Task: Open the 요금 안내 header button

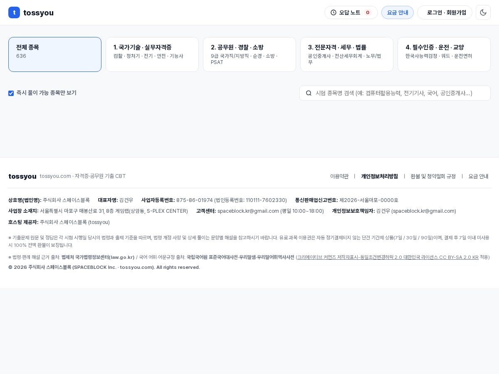Action: [398, 12]
